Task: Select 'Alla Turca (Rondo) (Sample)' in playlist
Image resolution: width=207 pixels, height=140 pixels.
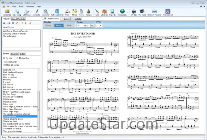Action: click(16, 31)
